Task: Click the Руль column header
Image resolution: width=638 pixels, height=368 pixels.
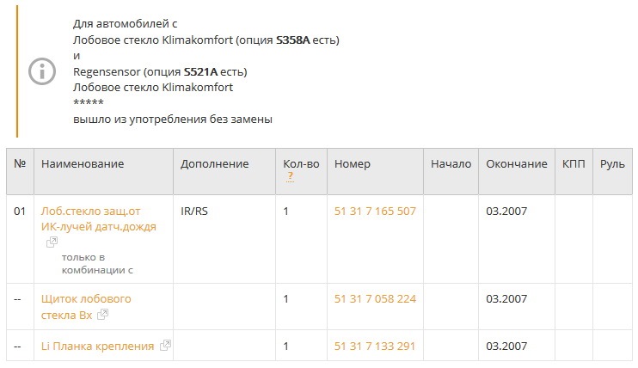Action: 612,164
